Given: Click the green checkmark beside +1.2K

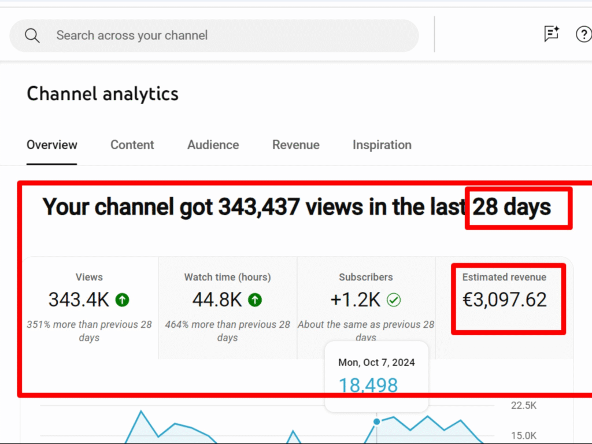Looking at the screenshot, I should tap(393, 300).
